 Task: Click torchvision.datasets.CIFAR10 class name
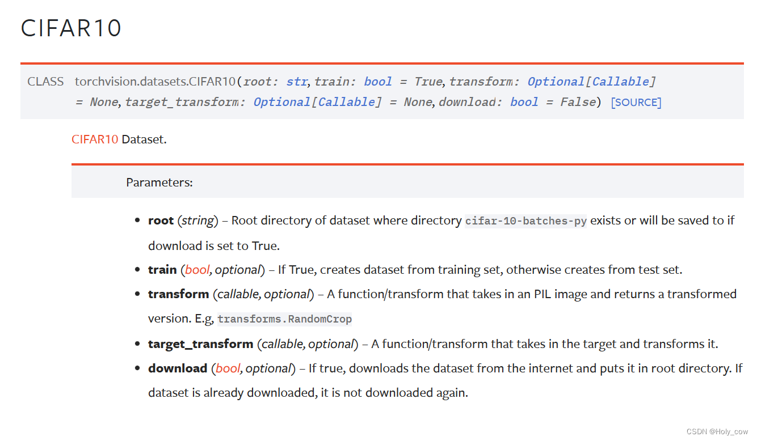click(155, 82)
